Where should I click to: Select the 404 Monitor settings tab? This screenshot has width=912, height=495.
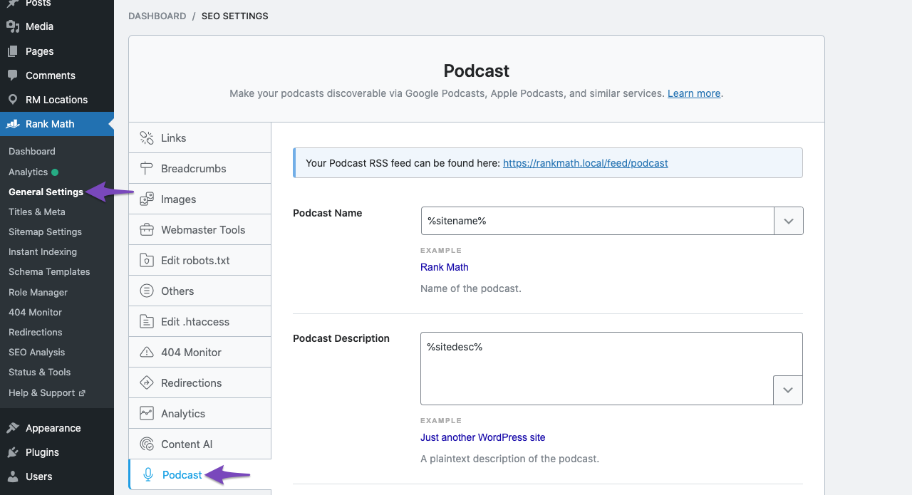click(x=200, y=352)
